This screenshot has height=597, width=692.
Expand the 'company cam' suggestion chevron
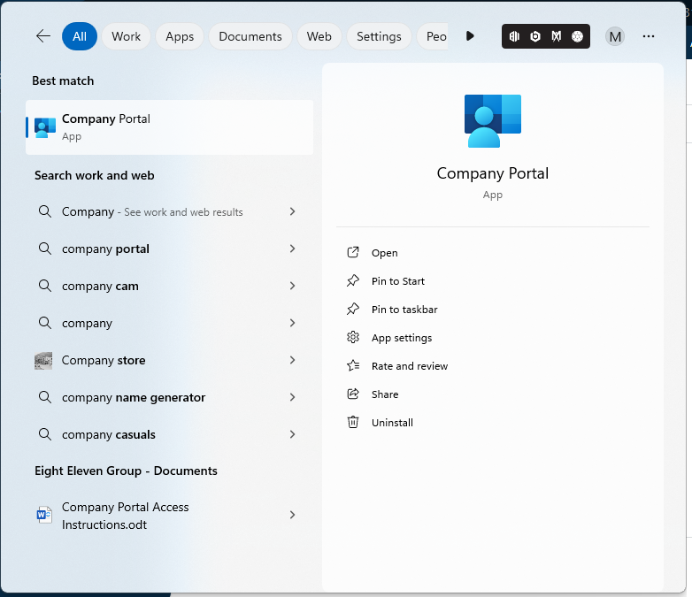(x=292, y=286)
